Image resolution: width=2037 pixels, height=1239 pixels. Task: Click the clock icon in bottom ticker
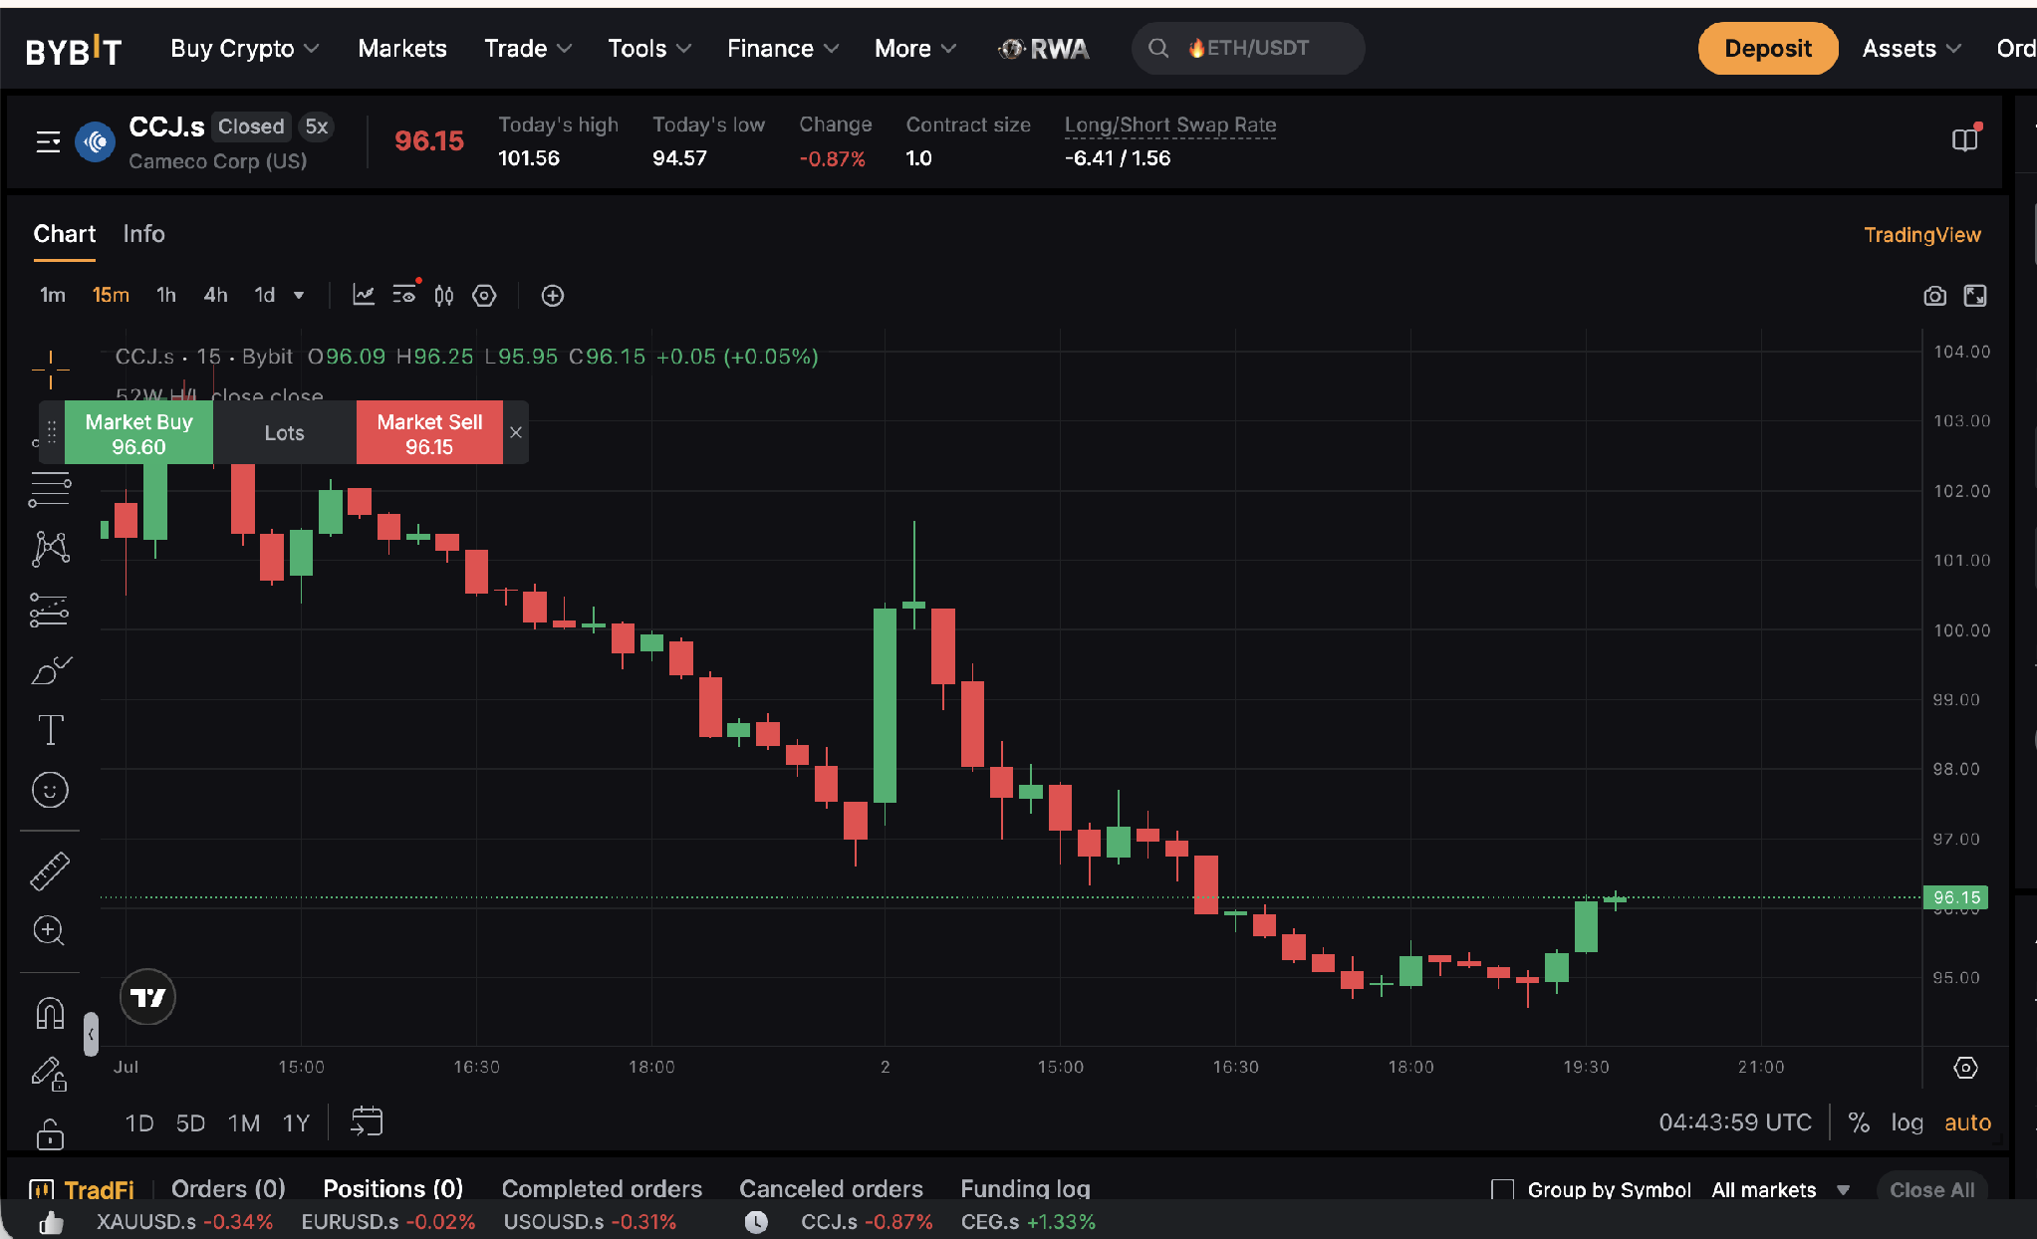click(x=757, y=1222)
